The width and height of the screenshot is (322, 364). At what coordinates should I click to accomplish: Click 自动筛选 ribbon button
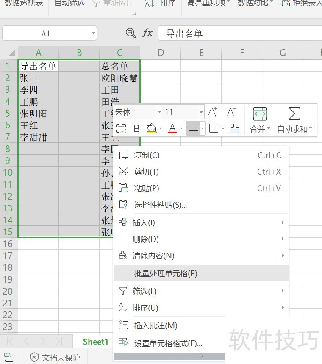(69, 3)
